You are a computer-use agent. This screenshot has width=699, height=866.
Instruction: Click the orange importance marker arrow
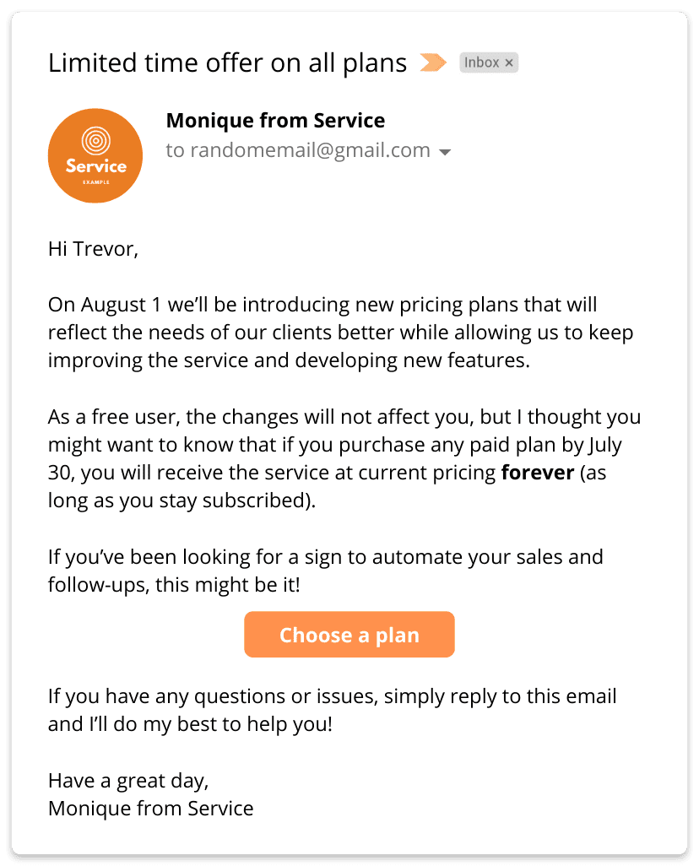tap(433, 62)
